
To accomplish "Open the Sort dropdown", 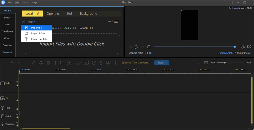I will point(113,21).
